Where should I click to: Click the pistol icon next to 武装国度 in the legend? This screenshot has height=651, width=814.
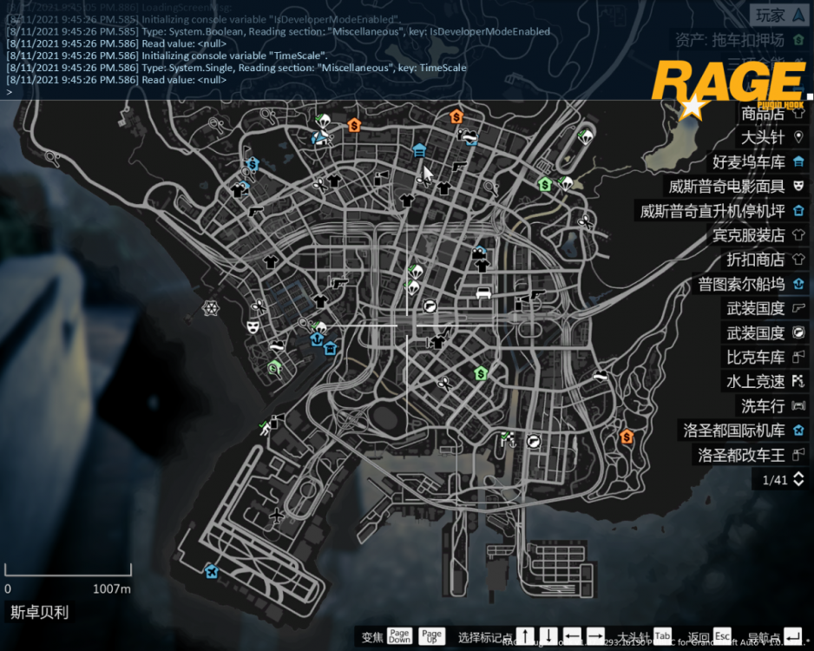click(x=798, y=308)
